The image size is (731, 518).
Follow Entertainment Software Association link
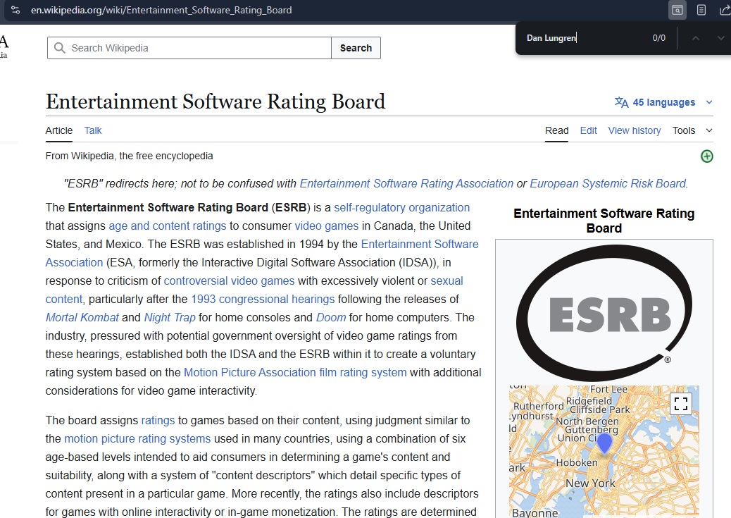point(420,244)
